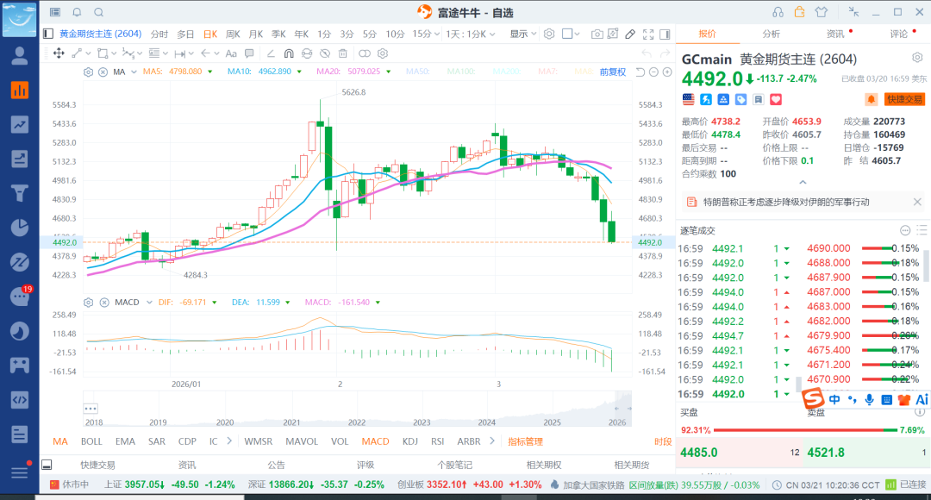Open the 相关期权 tab at the bottom
Image resolution: width=931 pixels, height=500 pixels.
click(544, 465)
